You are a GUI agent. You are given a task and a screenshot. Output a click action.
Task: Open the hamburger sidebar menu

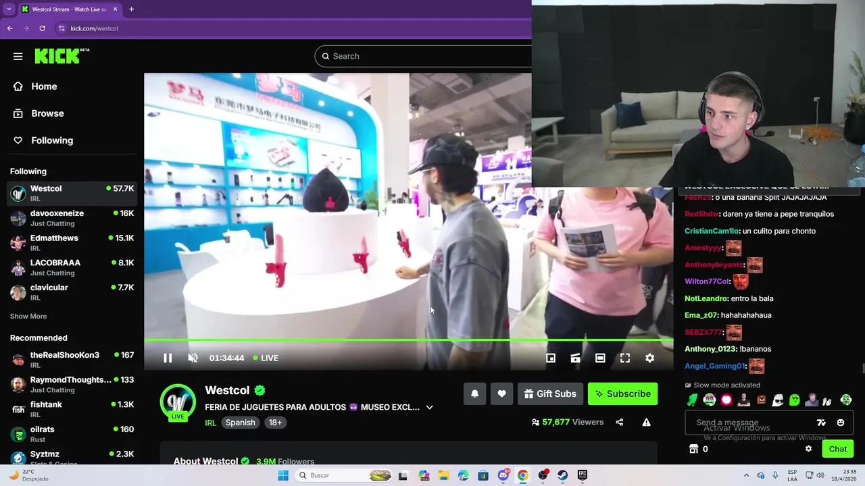tap(18, 57)
